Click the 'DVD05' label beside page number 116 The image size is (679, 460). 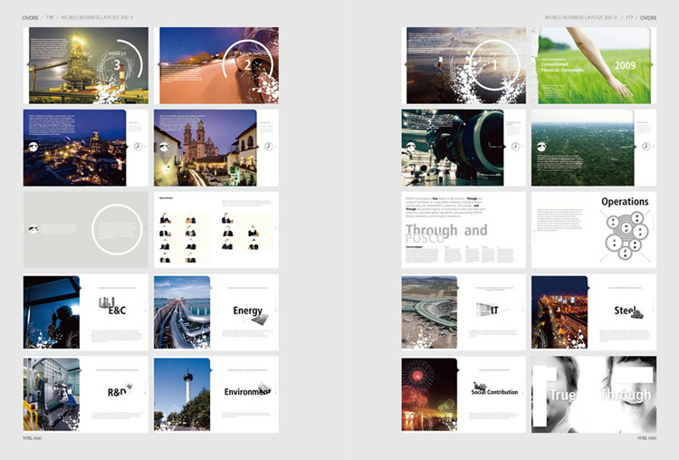(30, 18)
